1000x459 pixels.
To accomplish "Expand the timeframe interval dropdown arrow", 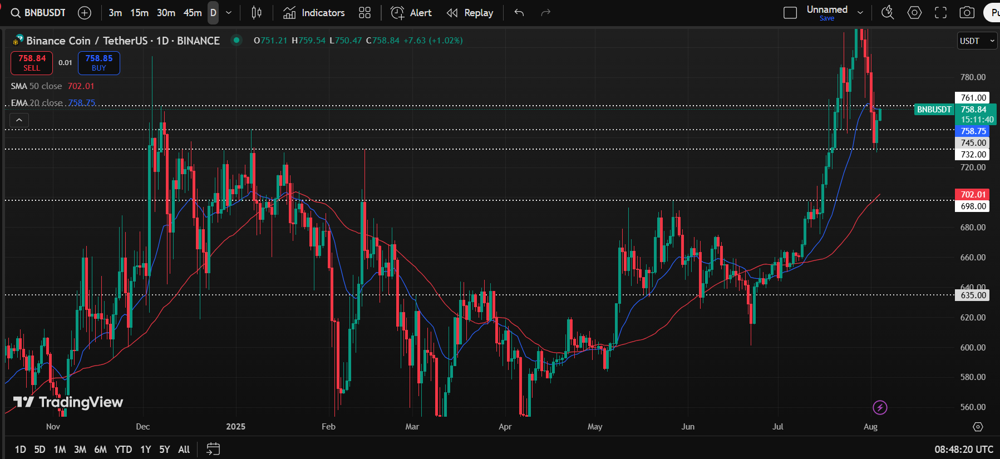I will point(229,13).
